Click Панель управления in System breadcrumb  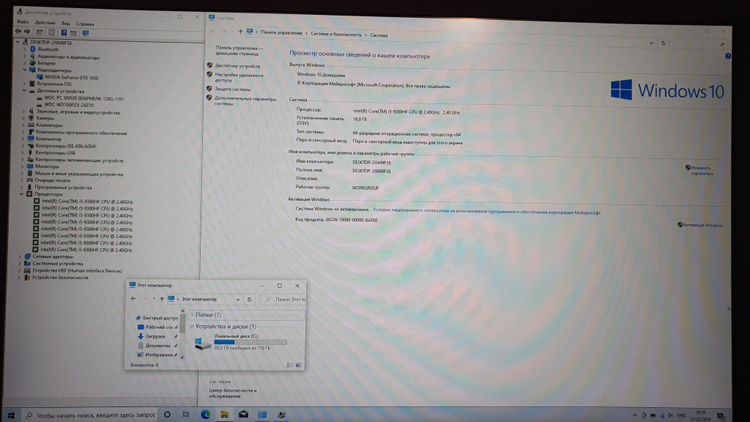(281, 33)
